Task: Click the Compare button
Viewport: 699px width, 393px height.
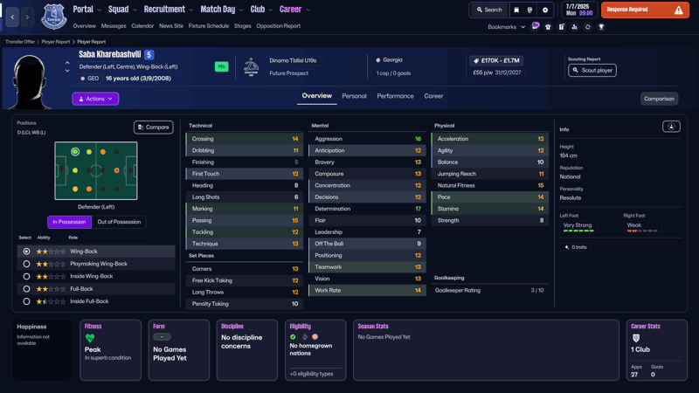Action: tap(154, 128)
